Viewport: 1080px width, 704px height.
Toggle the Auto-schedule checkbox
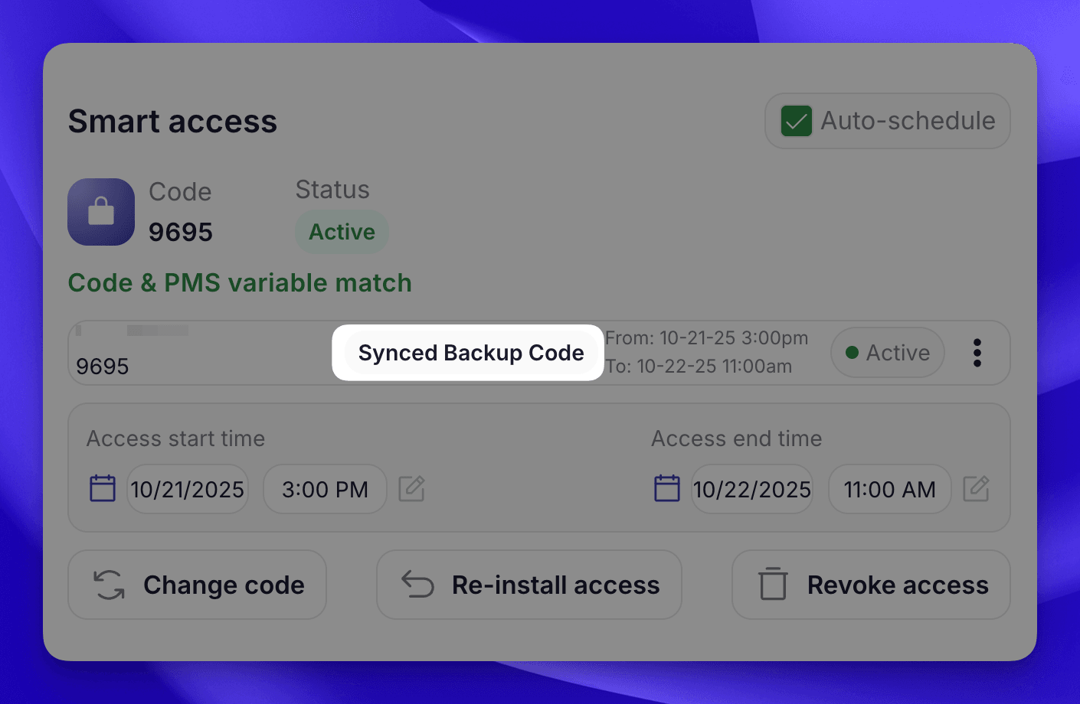(795, 120)
